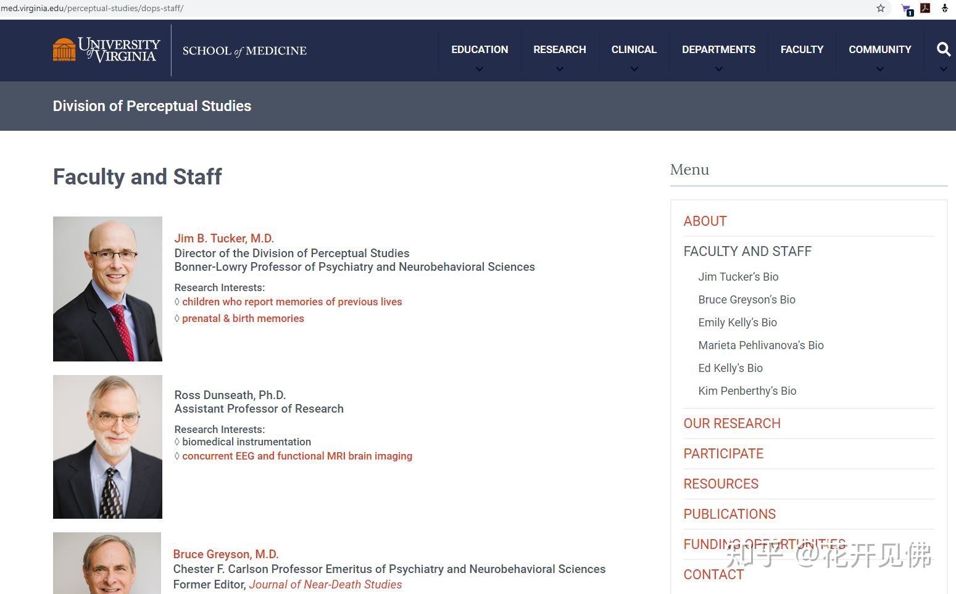This screenshot has width=956, height=594.
Task: Open Bruce Greyson, M.D. profile link
Action: click(x=226, y=554)
